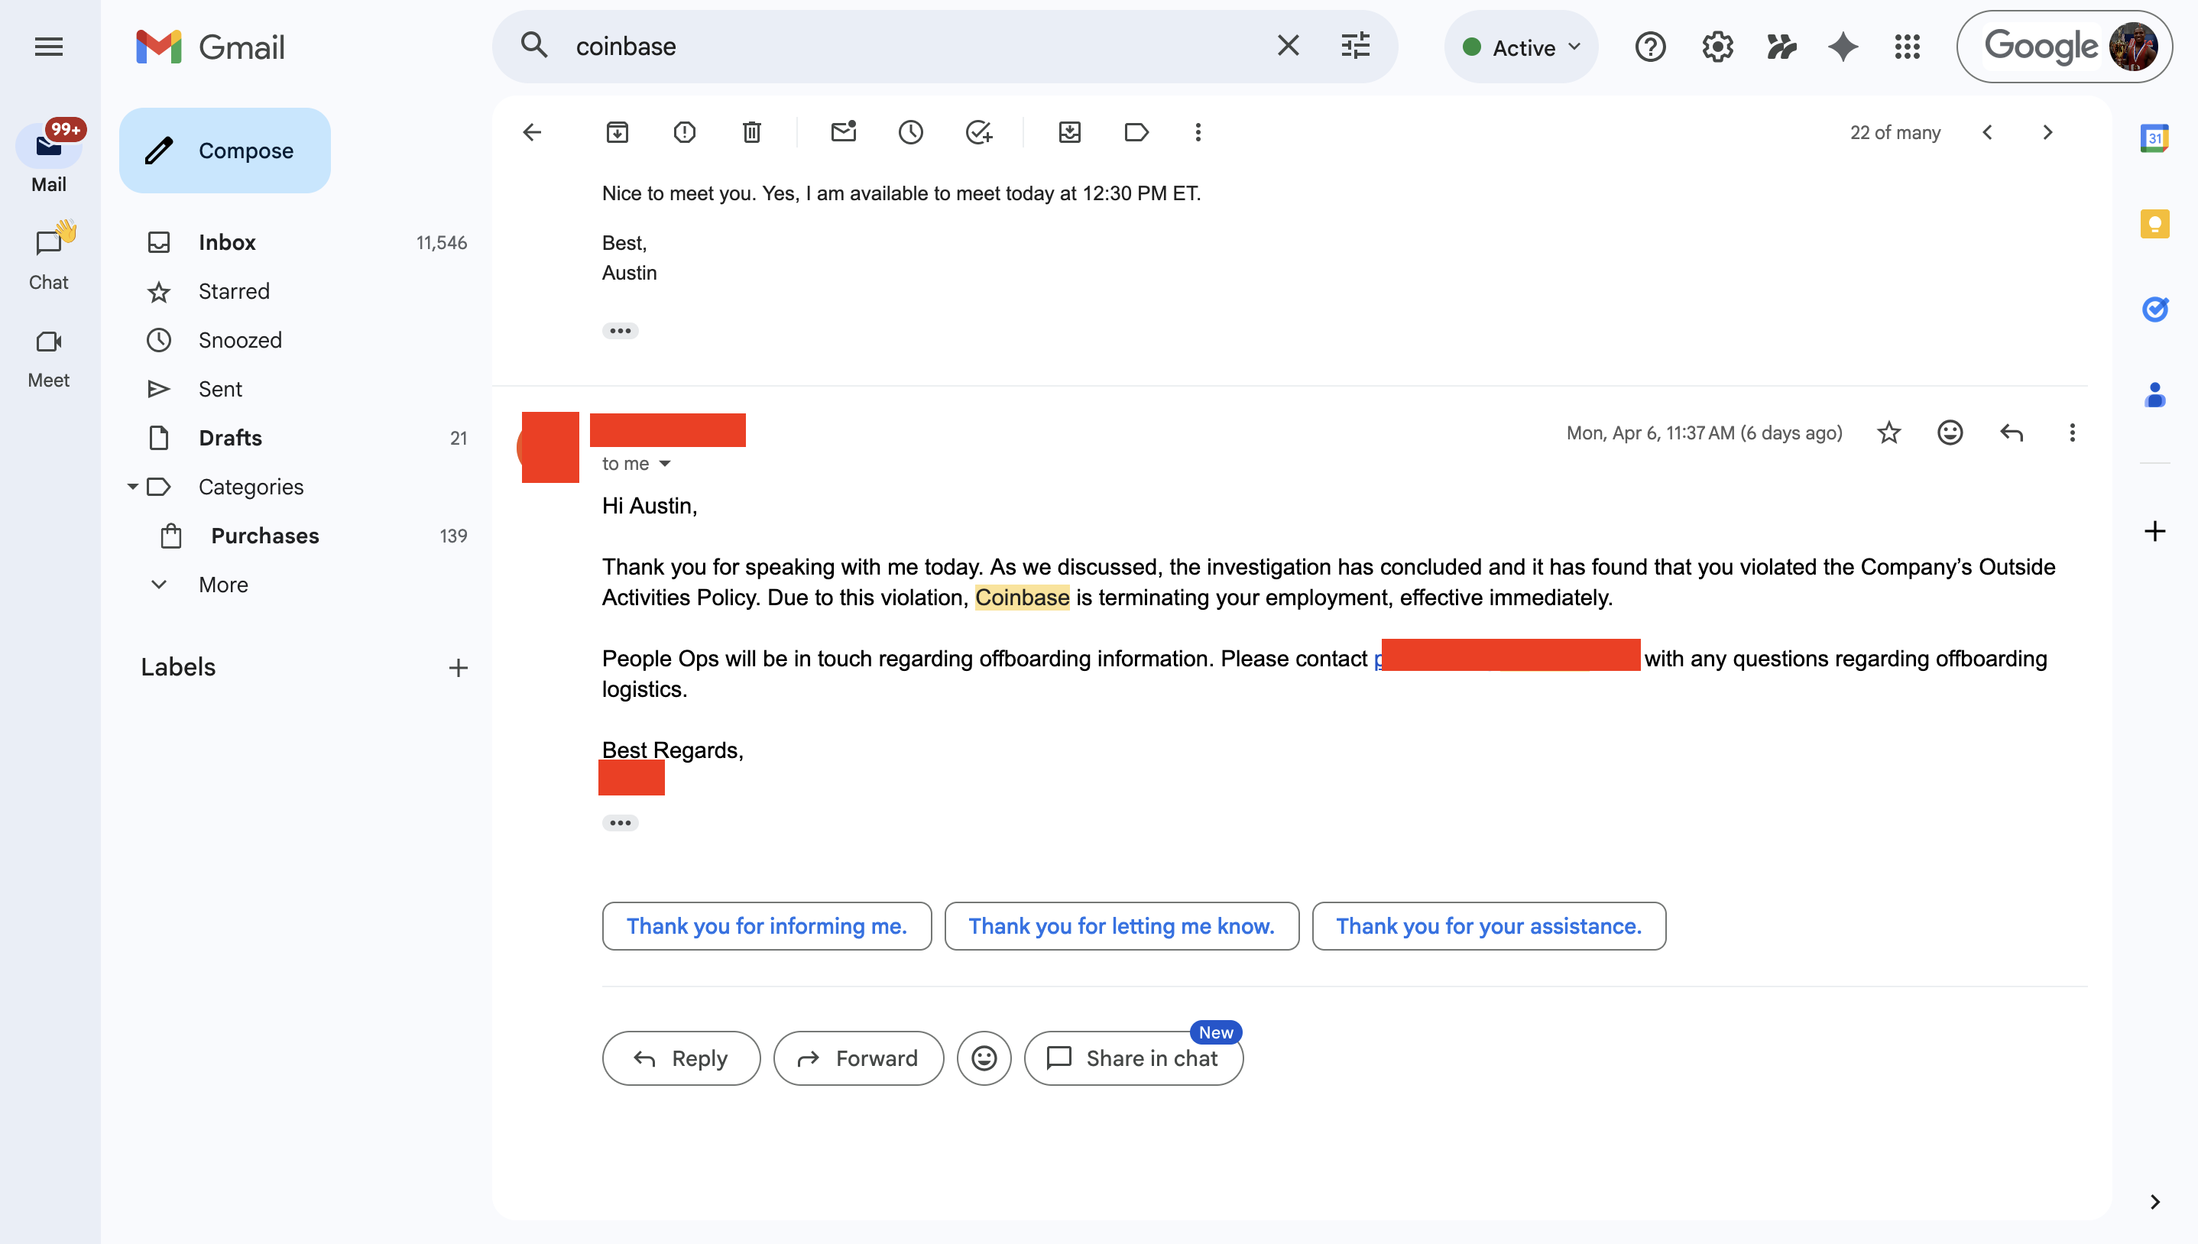Mark the email as unread

tap(844, 132)
